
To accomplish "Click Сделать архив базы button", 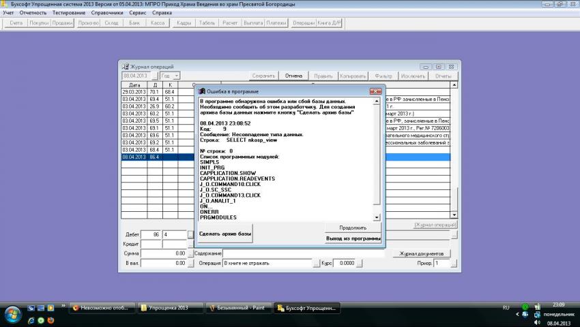I will [225, 234].
